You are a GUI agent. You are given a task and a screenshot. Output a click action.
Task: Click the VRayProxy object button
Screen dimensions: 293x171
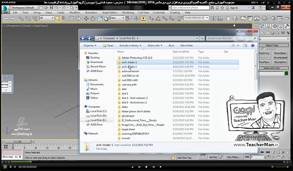pos(264,53)
